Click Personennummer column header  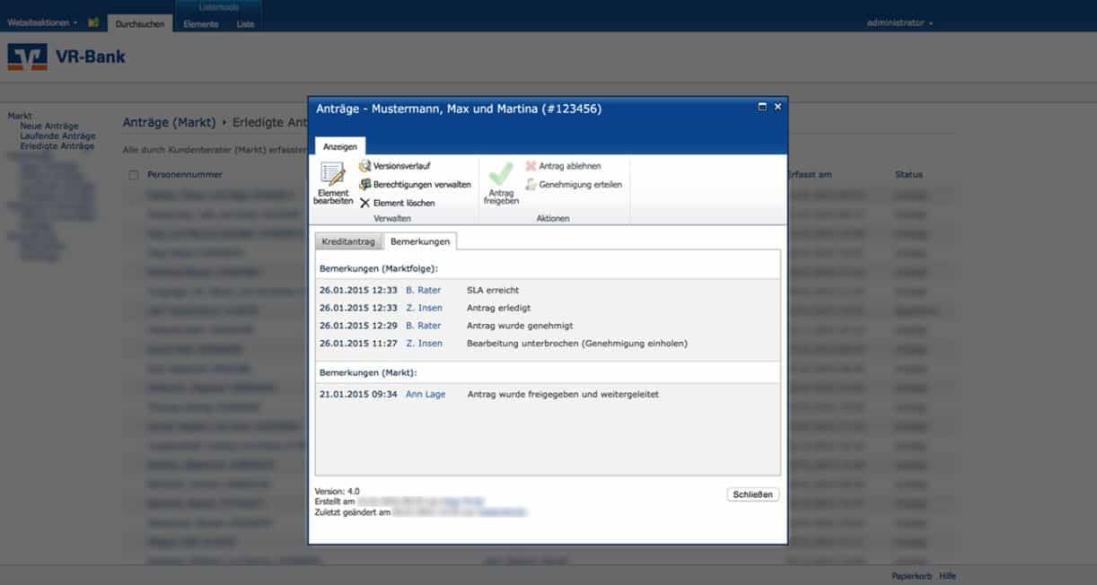pos(185,175)
